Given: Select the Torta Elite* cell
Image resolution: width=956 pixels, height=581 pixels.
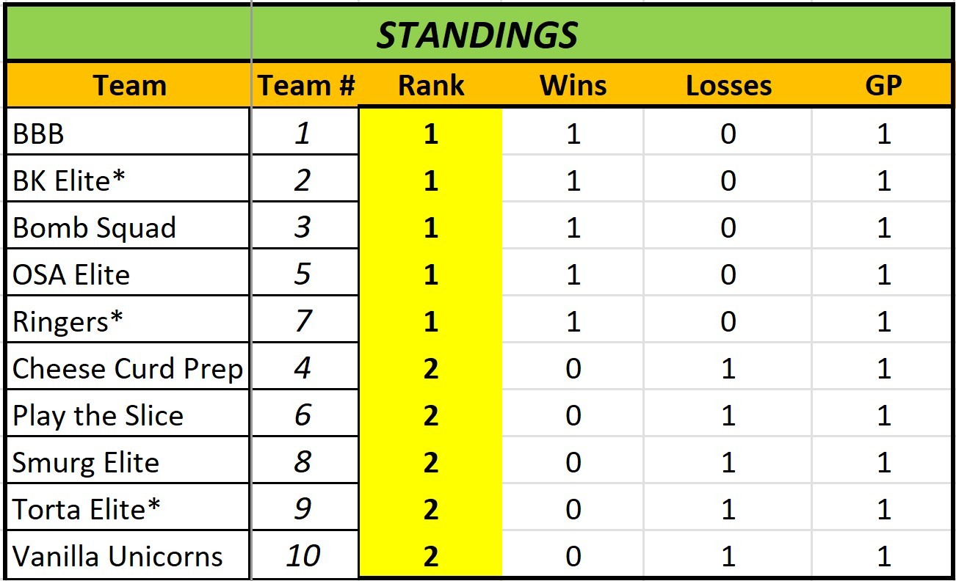Looking at the screenshot, I should [128, 509].
